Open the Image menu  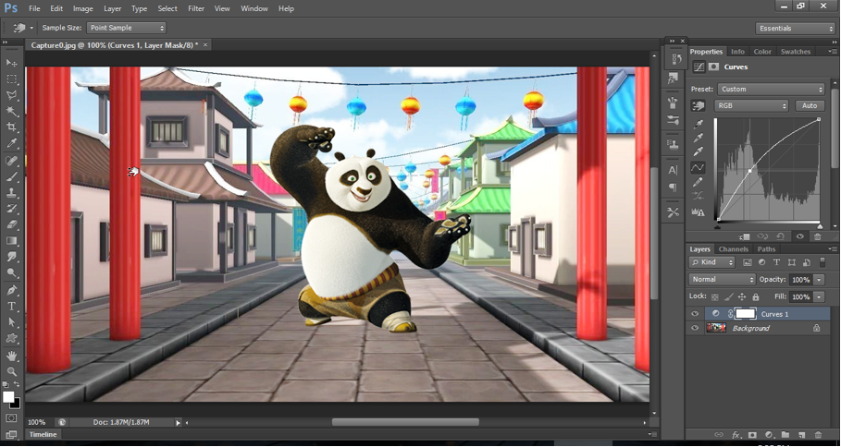pos(82,8)
